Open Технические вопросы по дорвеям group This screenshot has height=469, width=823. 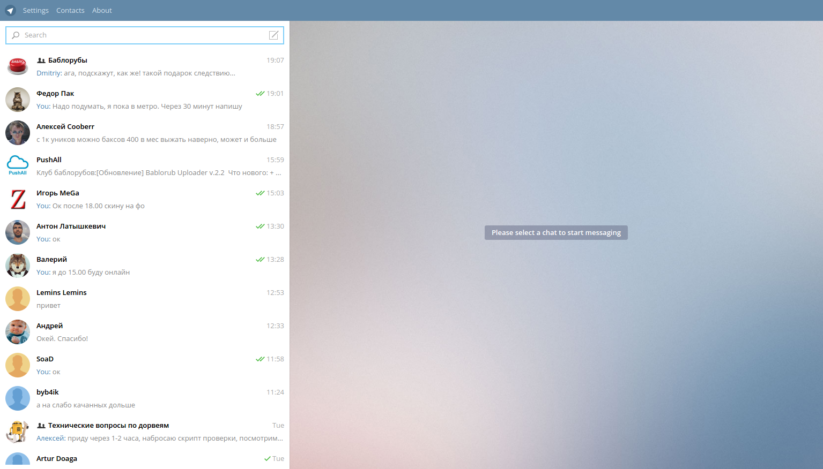click(145, 432)
